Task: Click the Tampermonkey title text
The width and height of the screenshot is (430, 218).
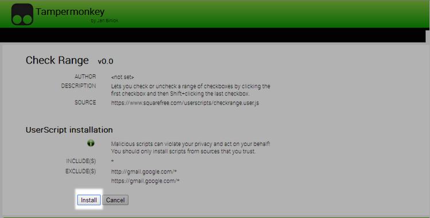Action: tap(70, 12)
